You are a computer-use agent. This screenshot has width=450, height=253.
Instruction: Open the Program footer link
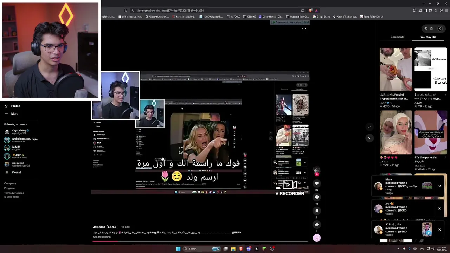[9, 188]
